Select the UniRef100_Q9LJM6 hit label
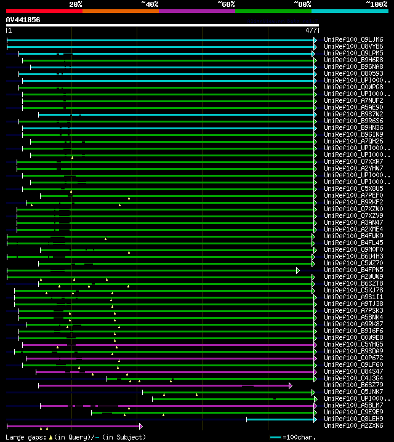The width and height of the screenshot is (394, 442). click(353, 39)
